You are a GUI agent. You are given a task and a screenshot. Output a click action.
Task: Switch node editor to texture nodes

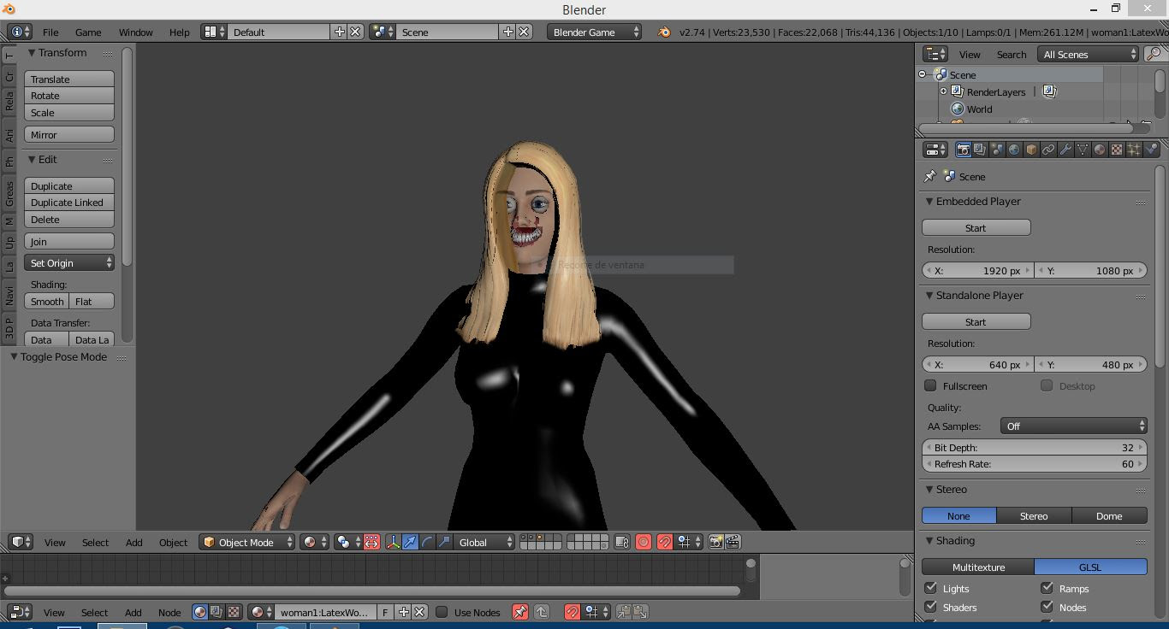233,612
